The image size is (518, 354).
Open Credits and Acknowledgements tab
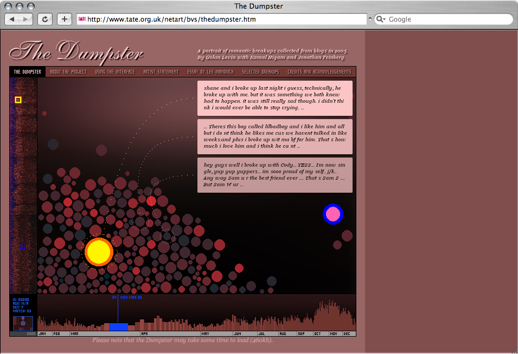pos(319,72)
